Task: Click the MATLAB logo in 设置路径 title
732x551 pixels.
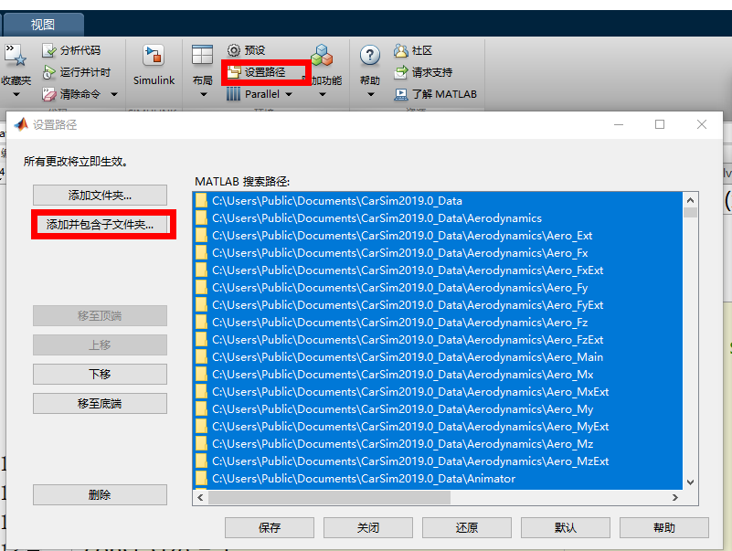Action: [x=21, y=124]
